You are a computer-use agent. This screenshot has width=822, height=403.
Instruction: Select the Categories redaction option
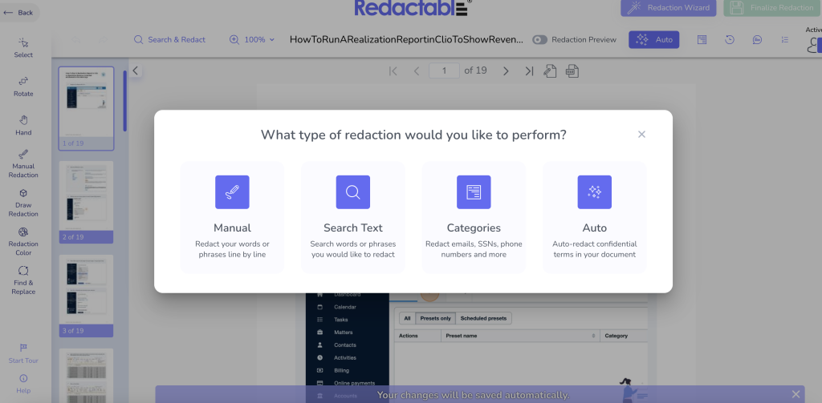[x=474, y=217]
